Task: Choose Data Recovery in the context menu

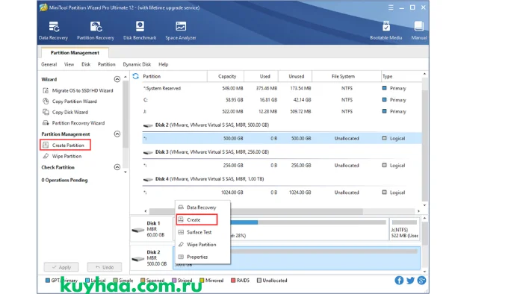Action: [x=202, y=207]
